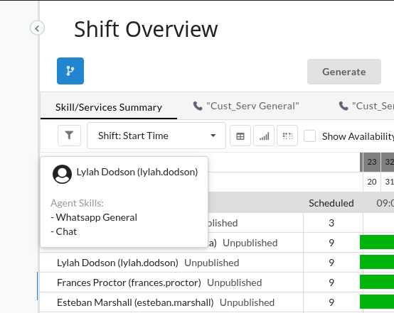
Task: Open the Skill/Services Summary tab
Action: tap(109, 107)
